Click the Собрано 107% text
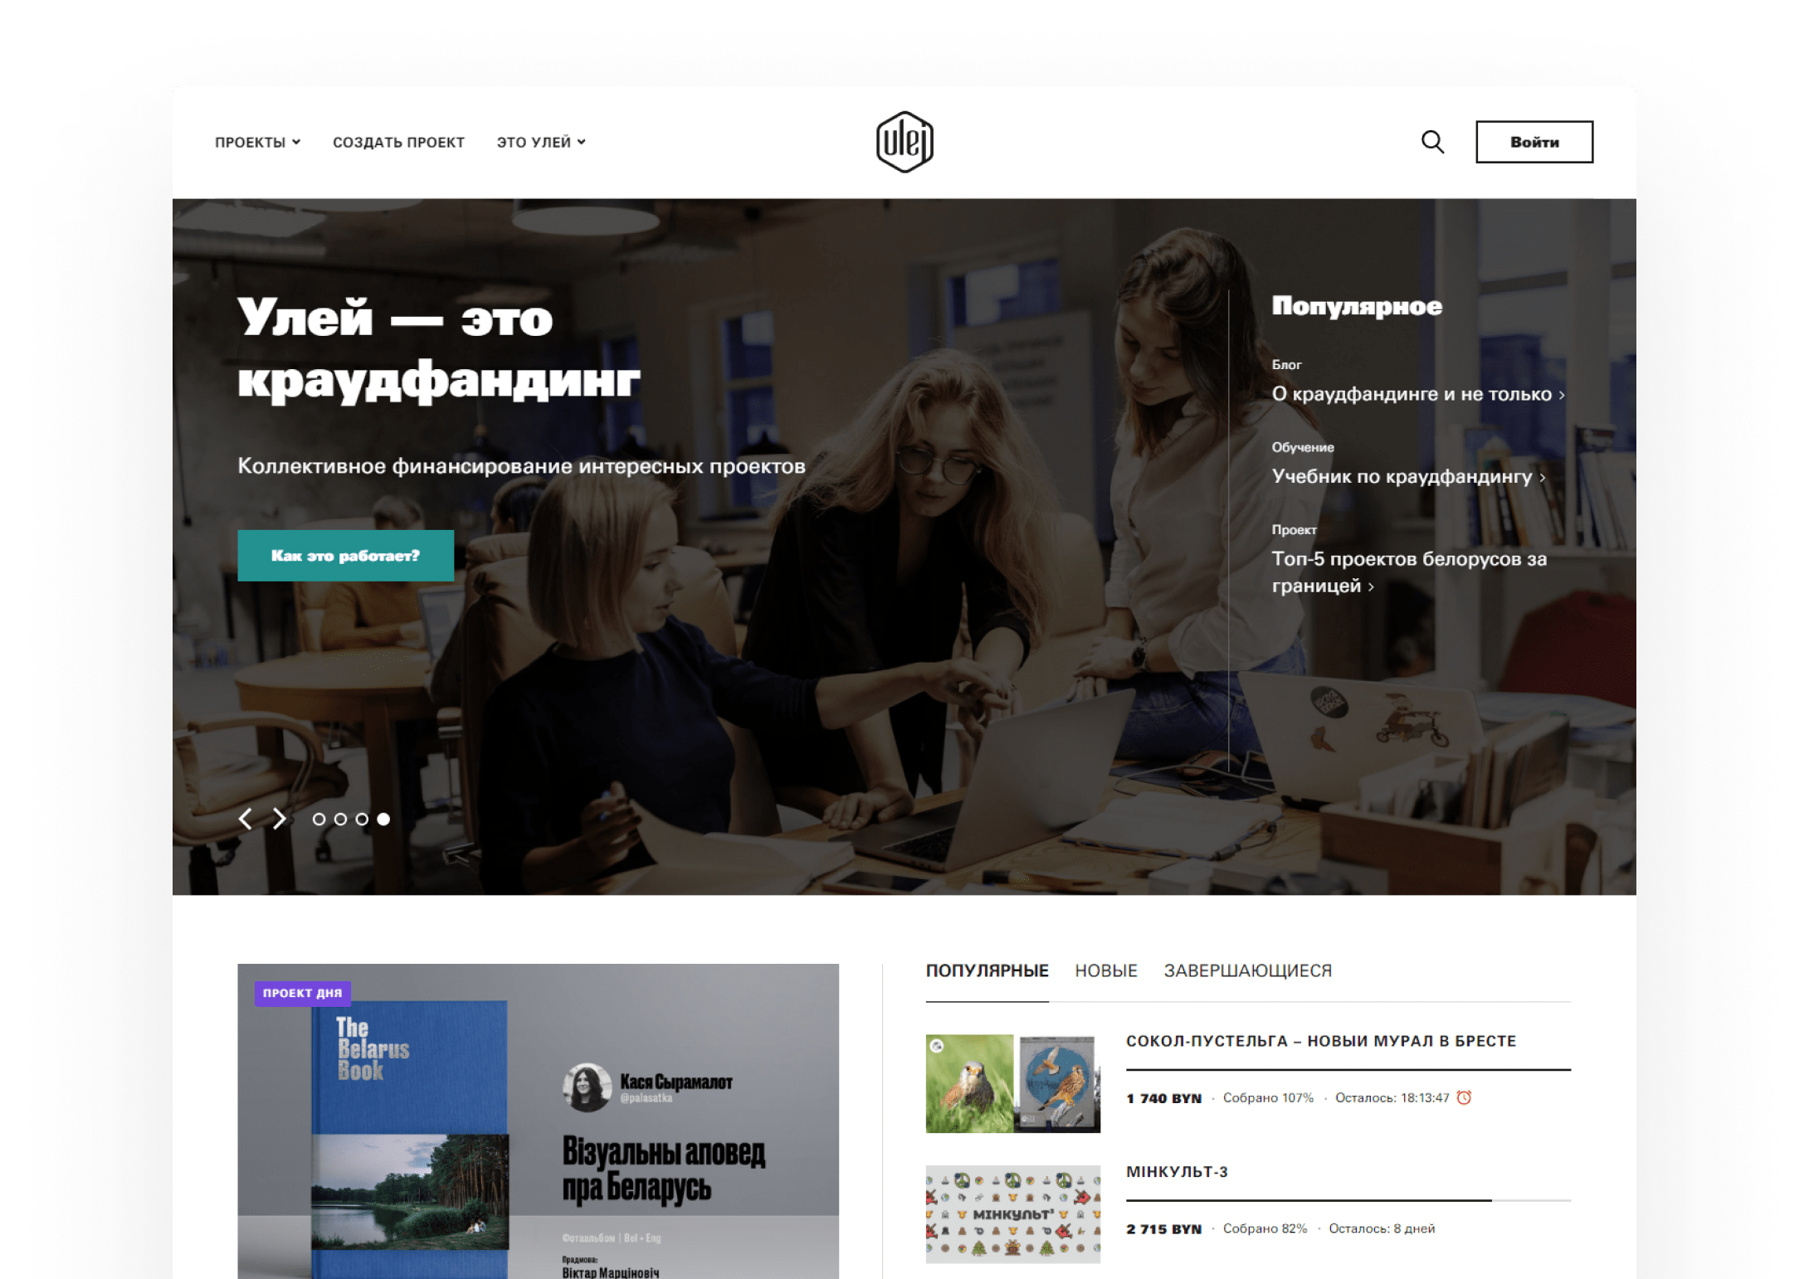This screenshot has width=1809, height=1279. [x=1268, y=1098]
